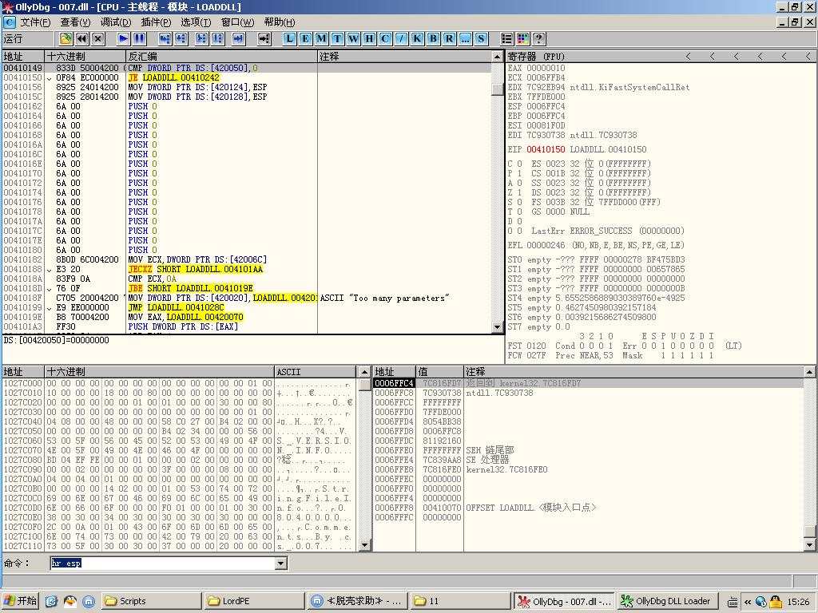Show the Breakpoints window via the B button
This screenshot has width=818, height=613.
tap(433, 39)
